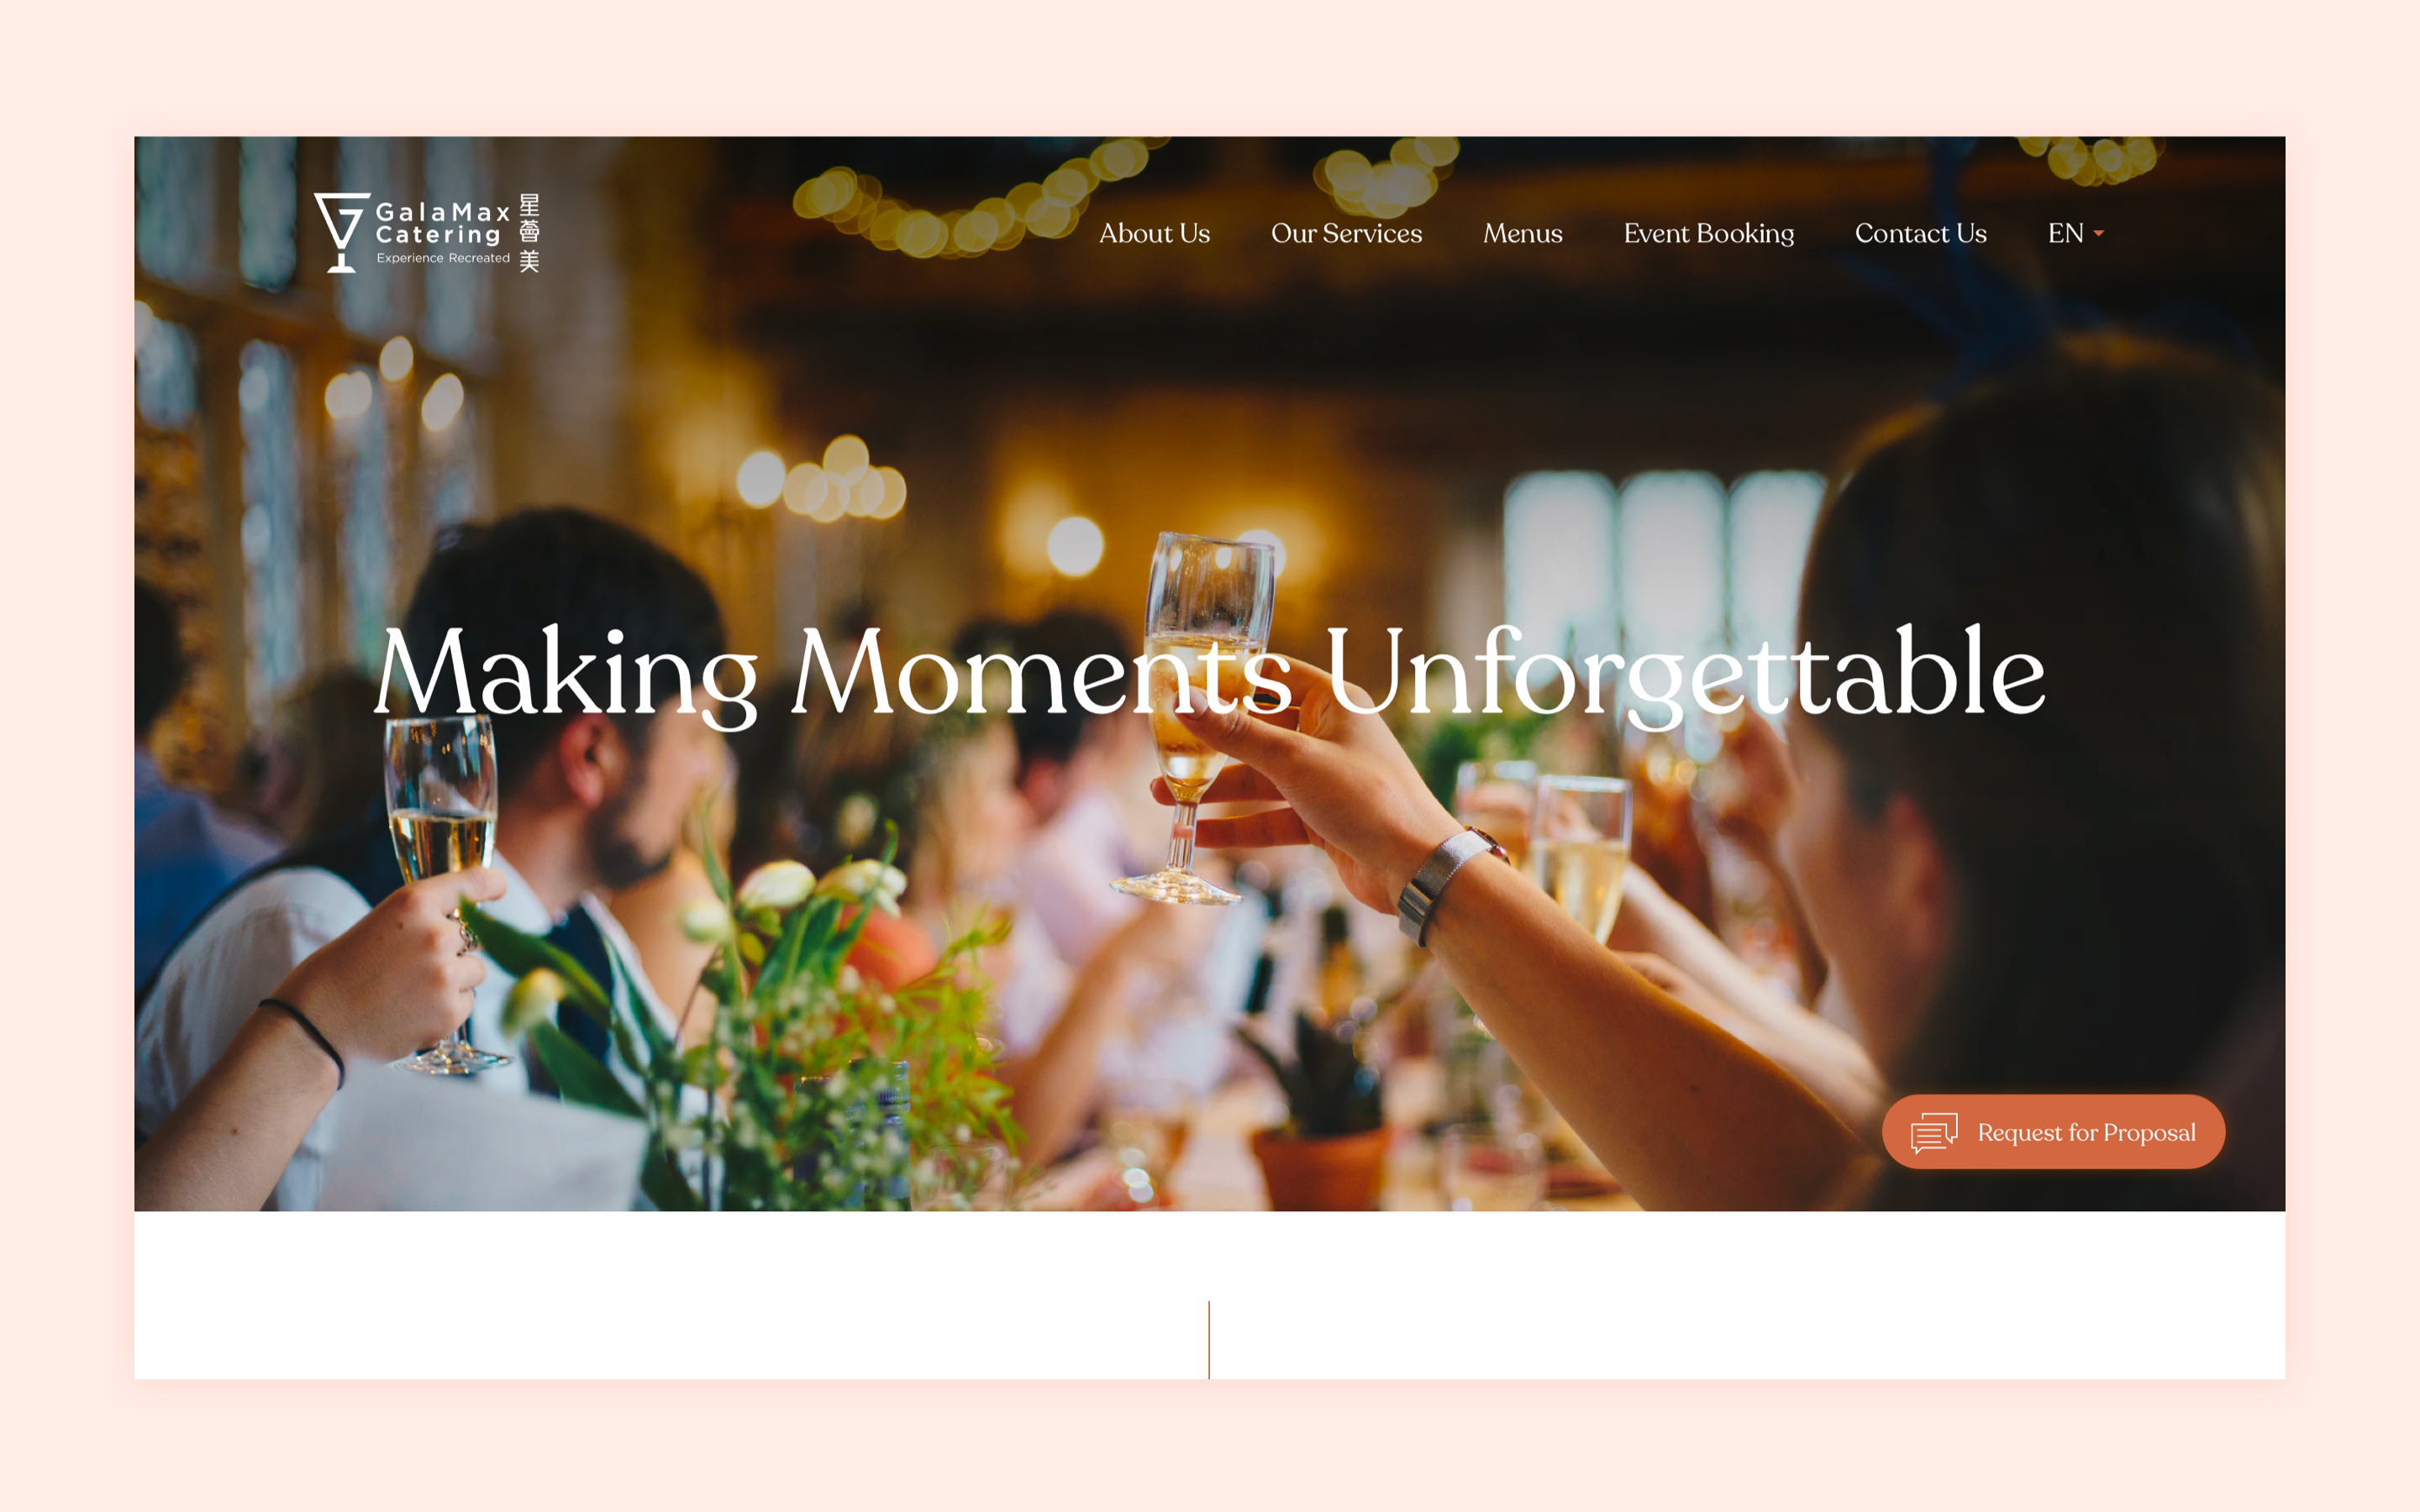Click the Making Moments Unforgettable headline

(1209, 672)
